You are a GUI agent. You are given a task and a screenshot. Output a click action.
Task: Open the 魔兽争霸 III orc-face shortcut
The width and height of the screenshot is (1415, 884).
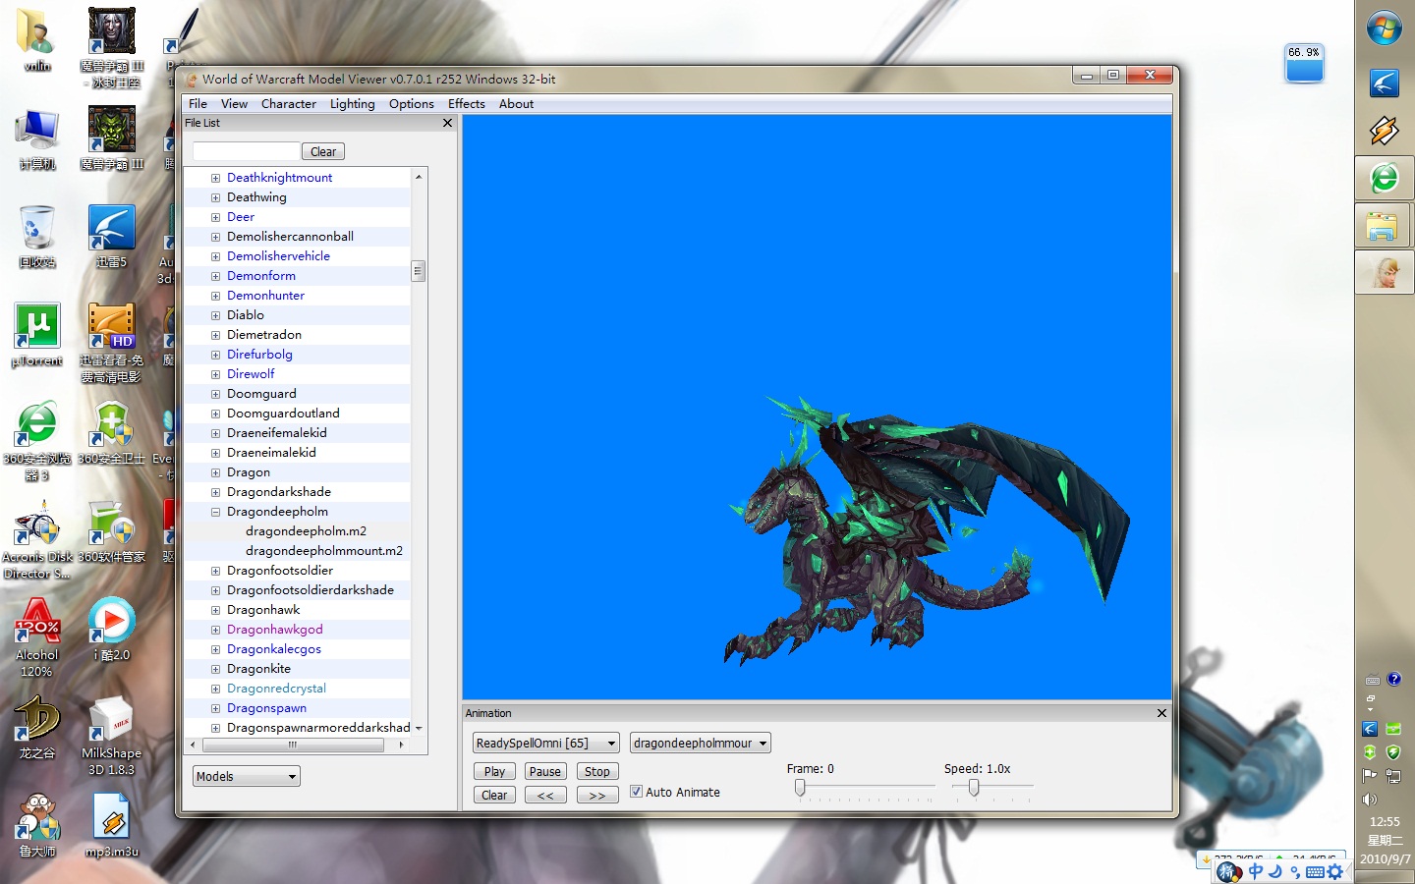(111, 138)
